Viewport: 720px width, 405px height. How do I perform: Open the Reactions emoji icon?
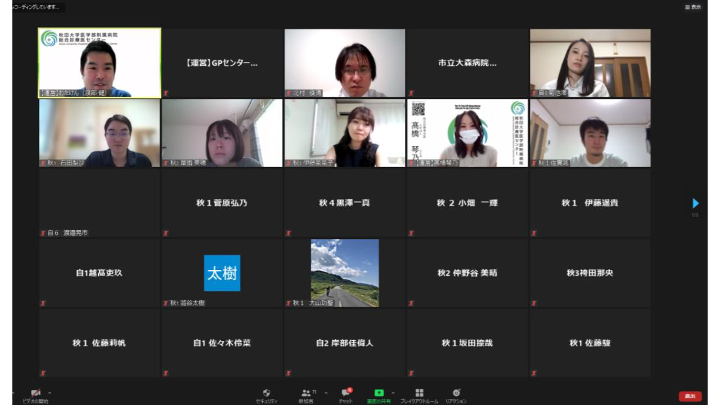(x=456, y=393)
